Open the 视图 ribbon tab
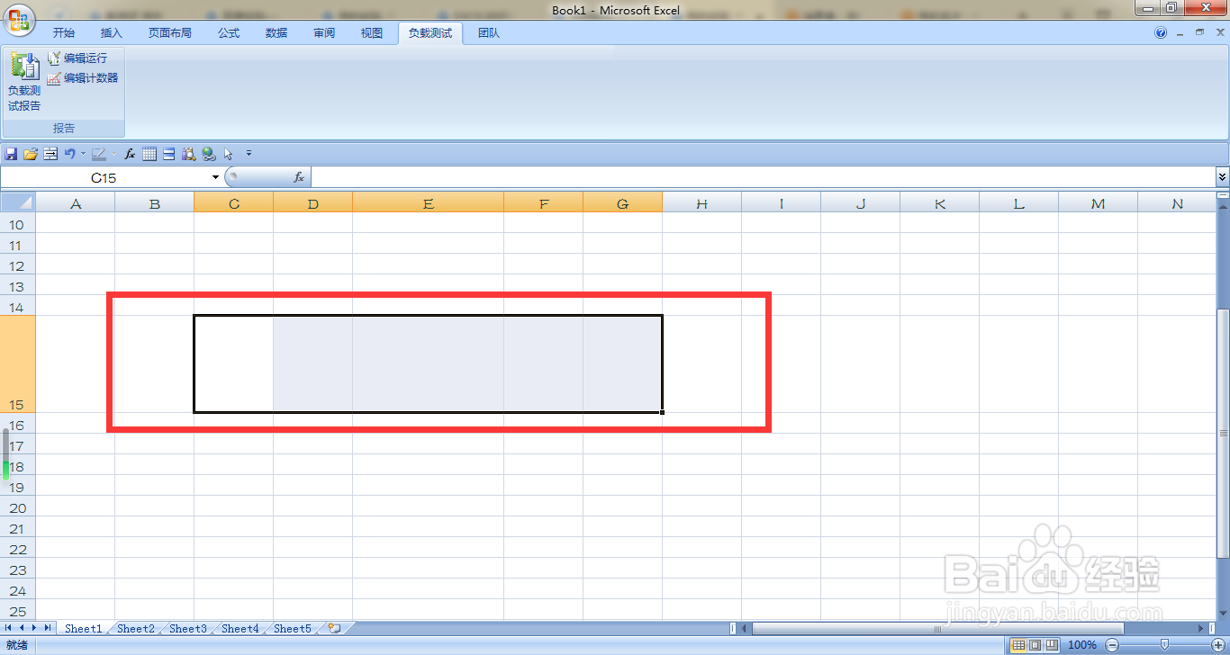The height and width of the screenshot is (655, 1230). 372,33
